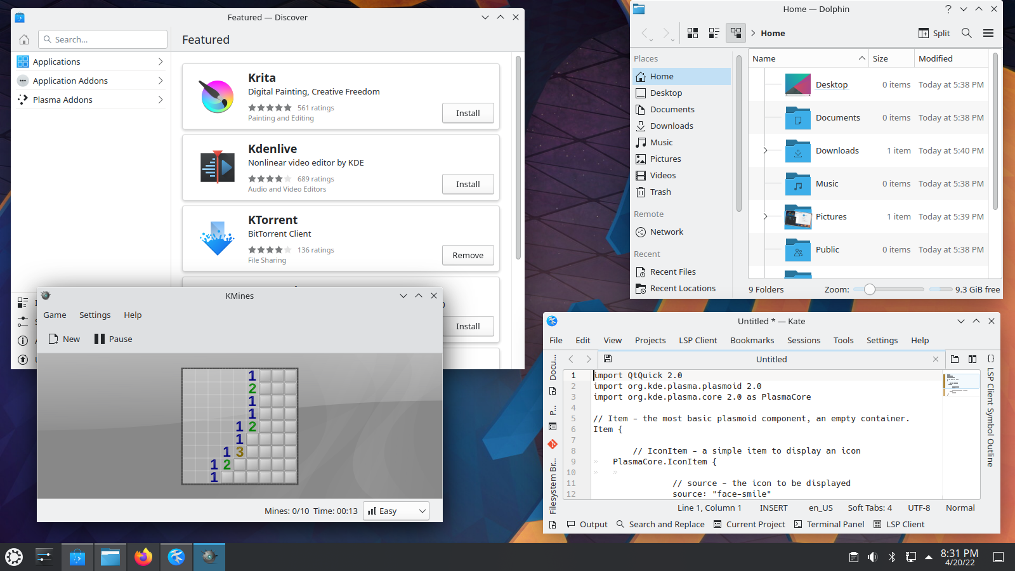The image size is (1015, 571).
Task: Open the Easy difficulty dropdown
Action: tap(396, 511)
